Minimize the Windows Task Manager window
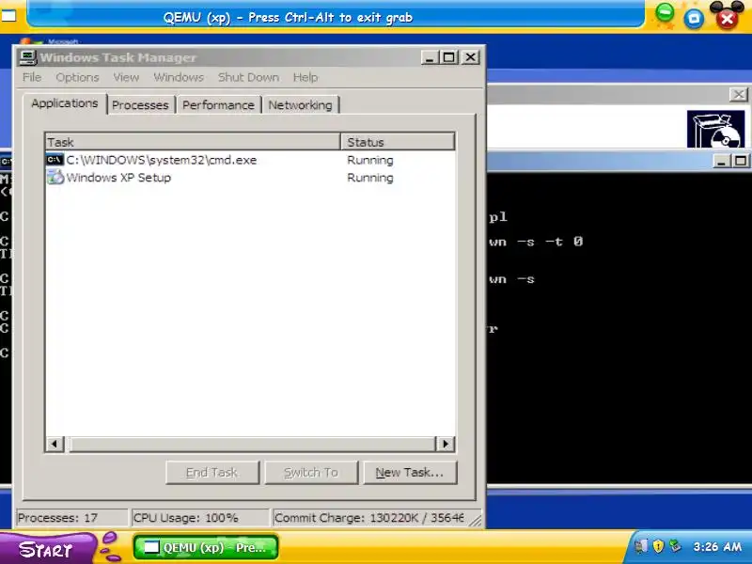Image resolution: width=752 pixels, height=564 pixels. [x=430, y=57]
